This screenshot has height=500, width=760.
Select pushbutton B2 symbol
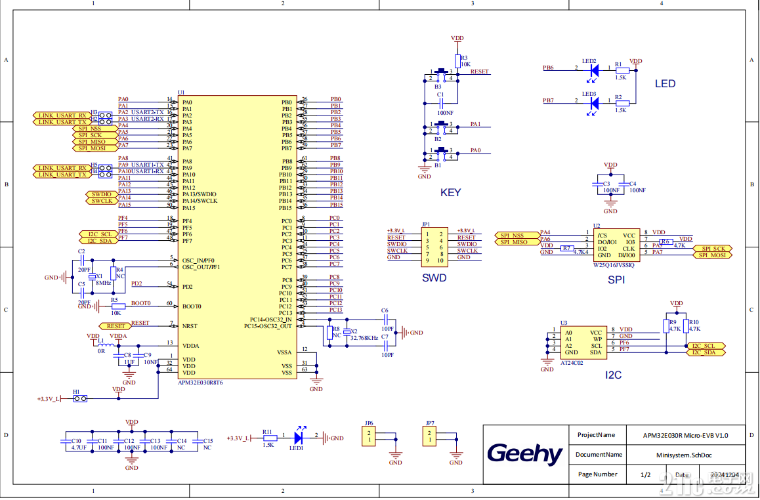[x=441, y=127]
